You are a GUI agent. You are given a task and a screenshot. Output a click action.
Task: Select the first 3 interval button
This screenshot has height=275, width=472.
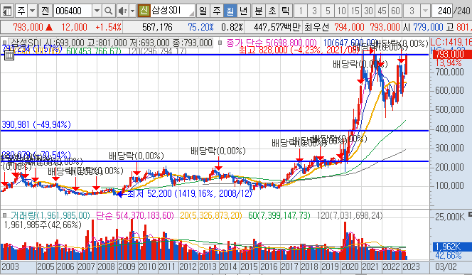pos(314,11)
